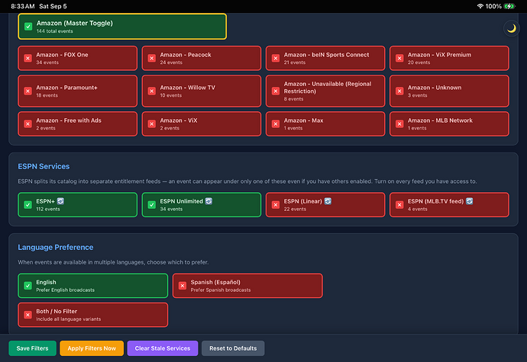
Task: Click the 'Include all language variants' text
Action: [69, 319]
